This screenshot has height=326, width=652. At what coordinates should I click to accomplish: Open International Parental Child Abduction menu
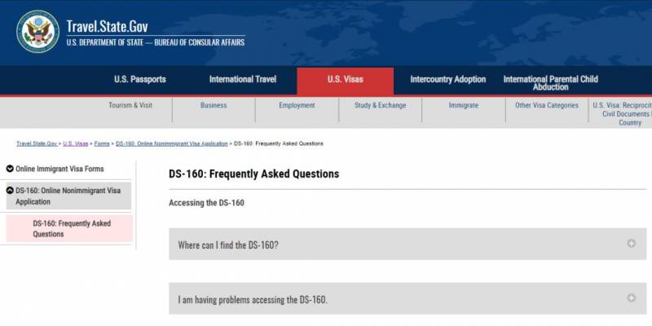click(x=550, y=82)
